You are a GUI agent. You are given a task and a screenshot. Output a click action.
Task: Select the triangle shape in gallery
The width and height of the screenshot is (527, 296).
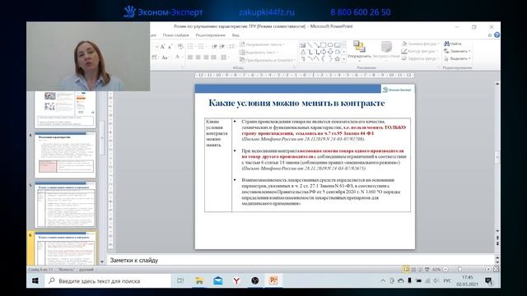click(303, 52)
